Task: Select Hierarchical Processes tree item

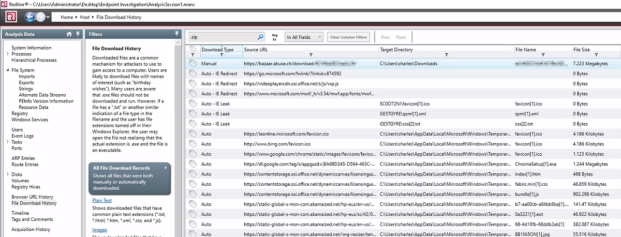Action: pyautogui.click(x=34, y=60)
